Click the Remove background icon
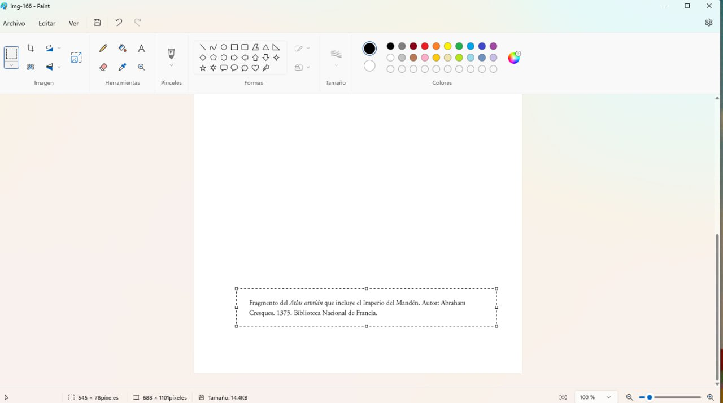The image size is (723, 403). pyautogui.click(x=31, y=67)
